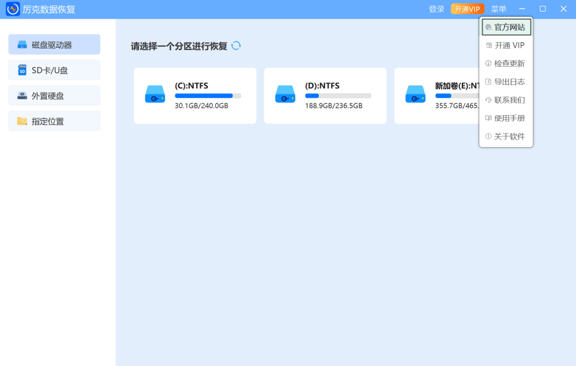Select the (D):NTFS partition label
This screenshot has height=366, width=576.
click(x=322, y=85)
